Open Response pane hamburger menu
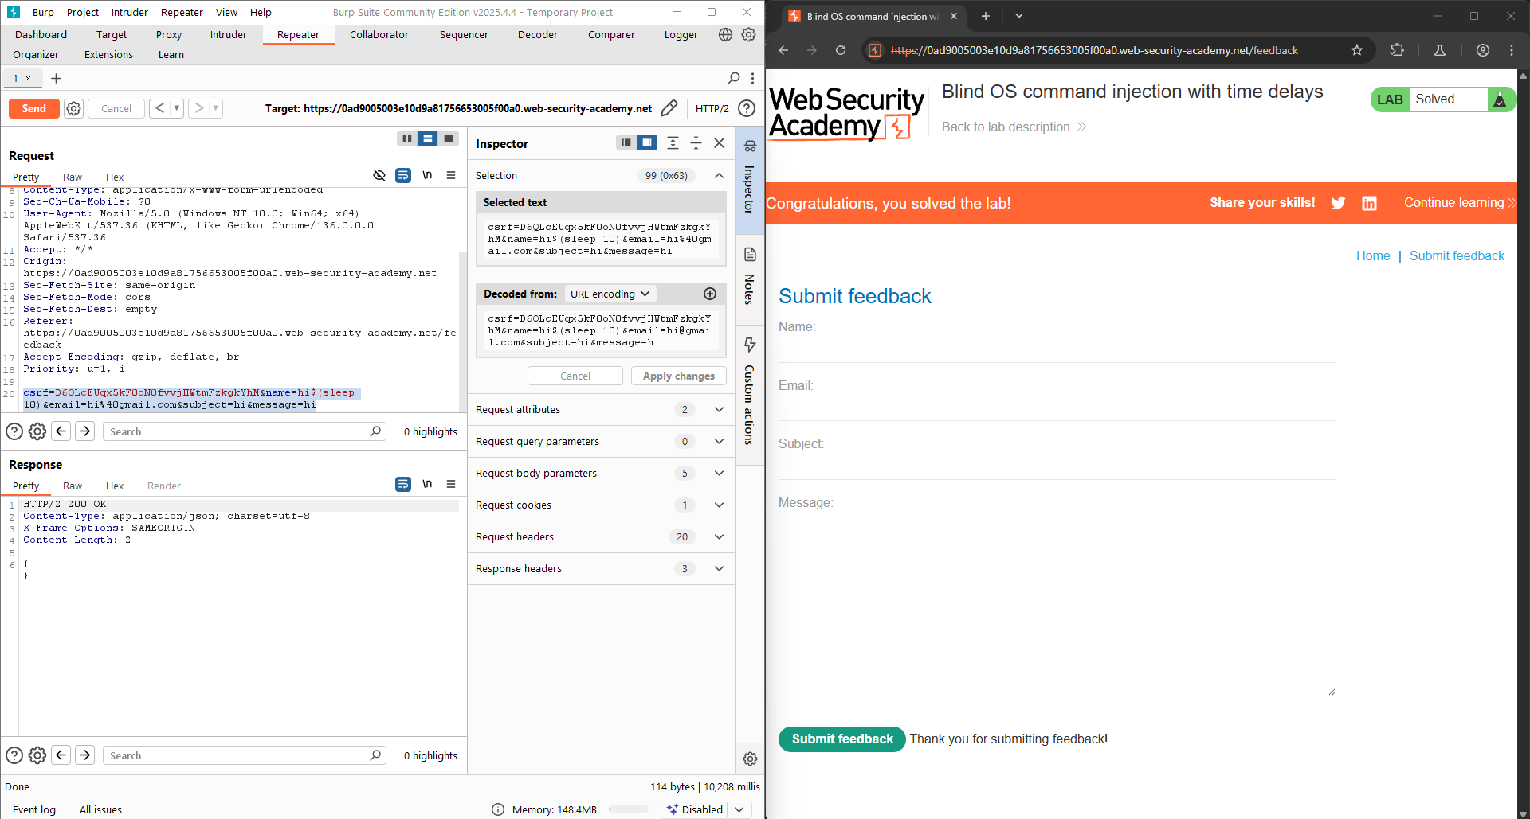The image size is (1530, 819). (x=451, y=484)
